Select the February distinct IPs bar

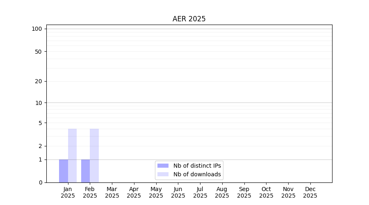(x=85, y=171)
